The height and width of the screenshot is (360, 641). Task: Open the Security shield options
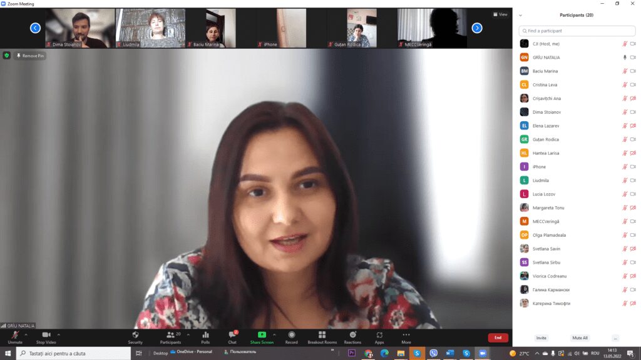135,337
